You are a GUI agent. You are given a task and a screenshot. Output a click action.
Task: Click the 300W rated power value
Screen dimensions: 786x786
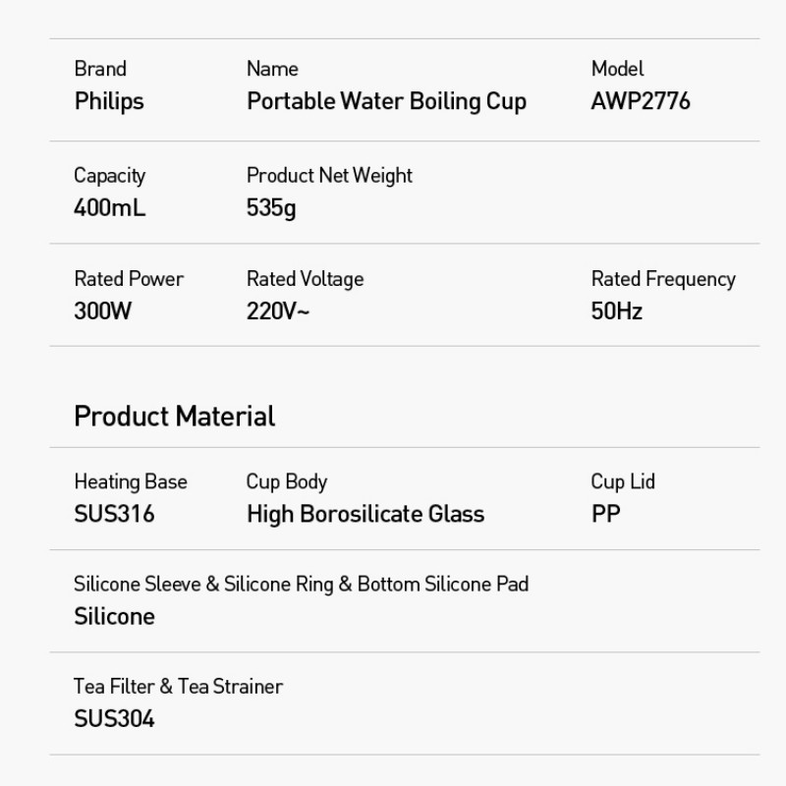pos(103,311)
